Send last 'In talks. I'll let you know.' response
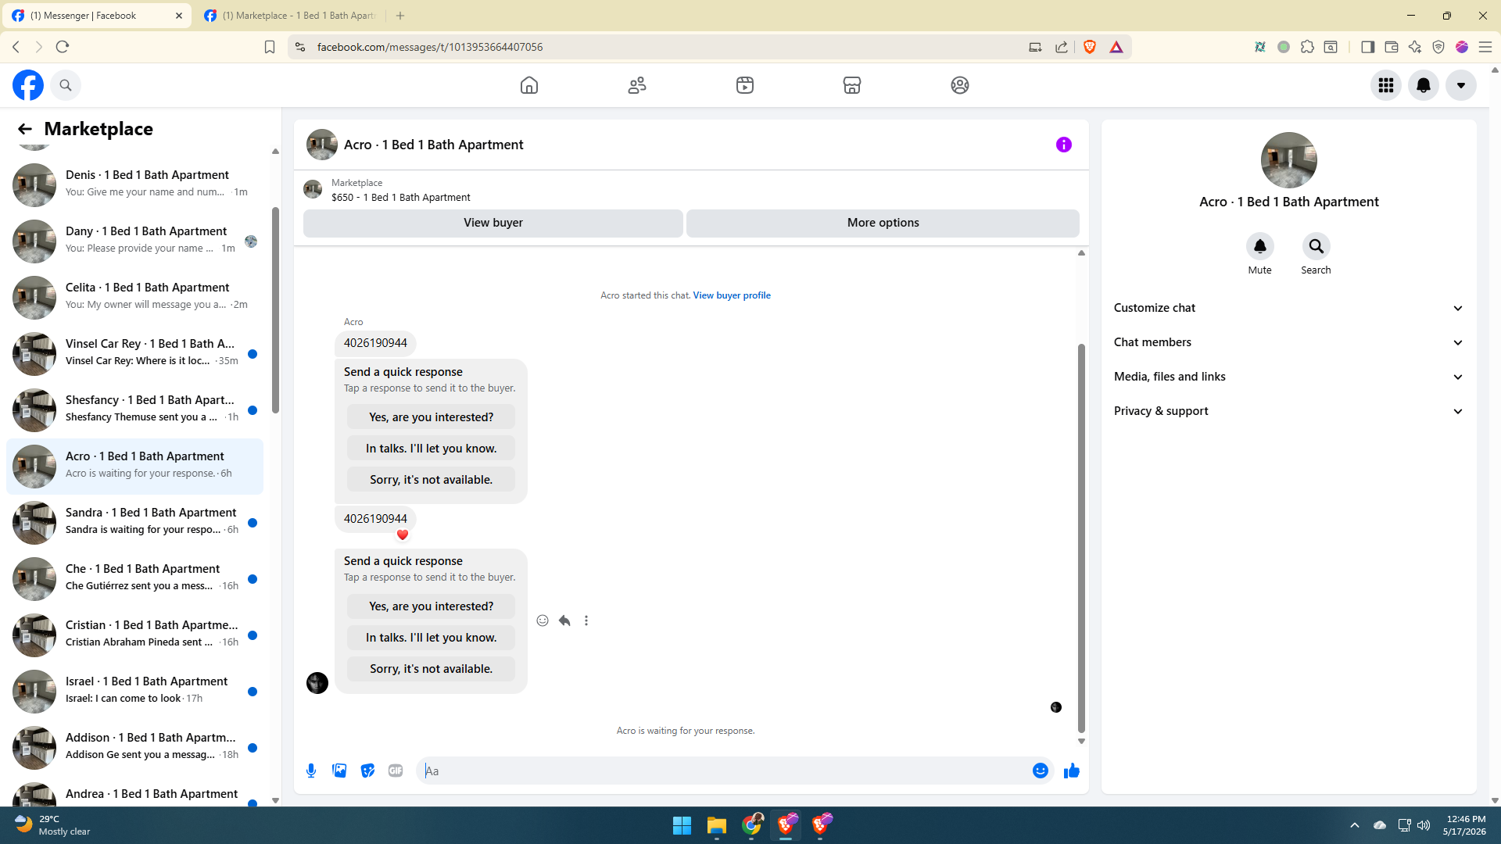 pyautogui.click(x=432, y=638)
